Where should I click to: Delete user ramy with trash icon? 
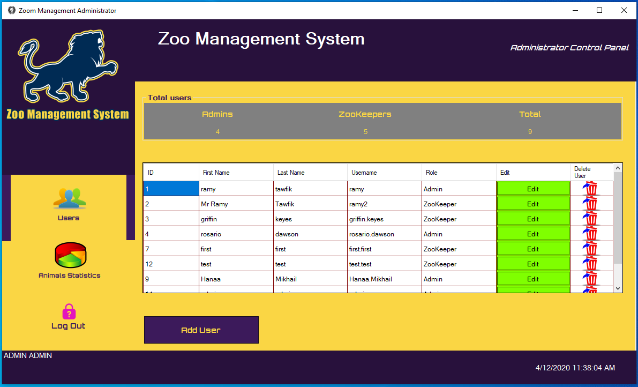tap(590, 189)
